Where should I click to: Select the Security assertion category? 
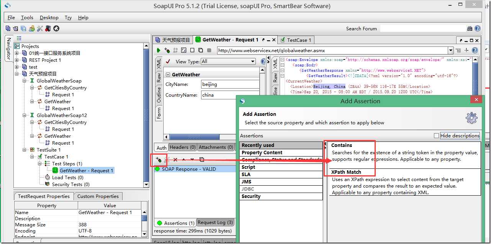click(x=282, y=196)
